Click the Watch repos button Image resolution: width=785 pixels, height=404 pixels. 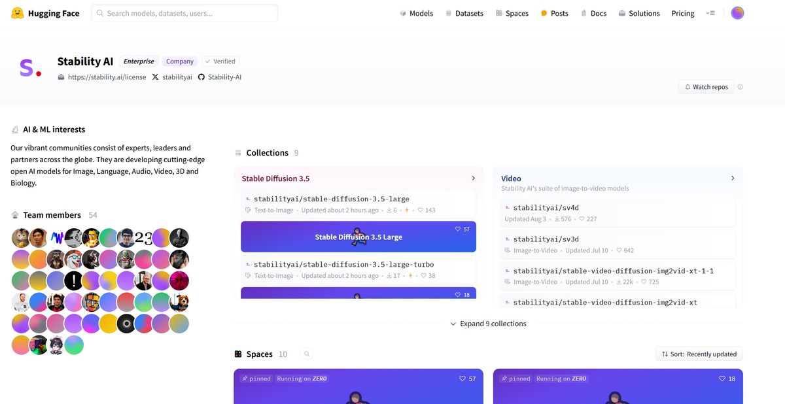coord(706,86)
